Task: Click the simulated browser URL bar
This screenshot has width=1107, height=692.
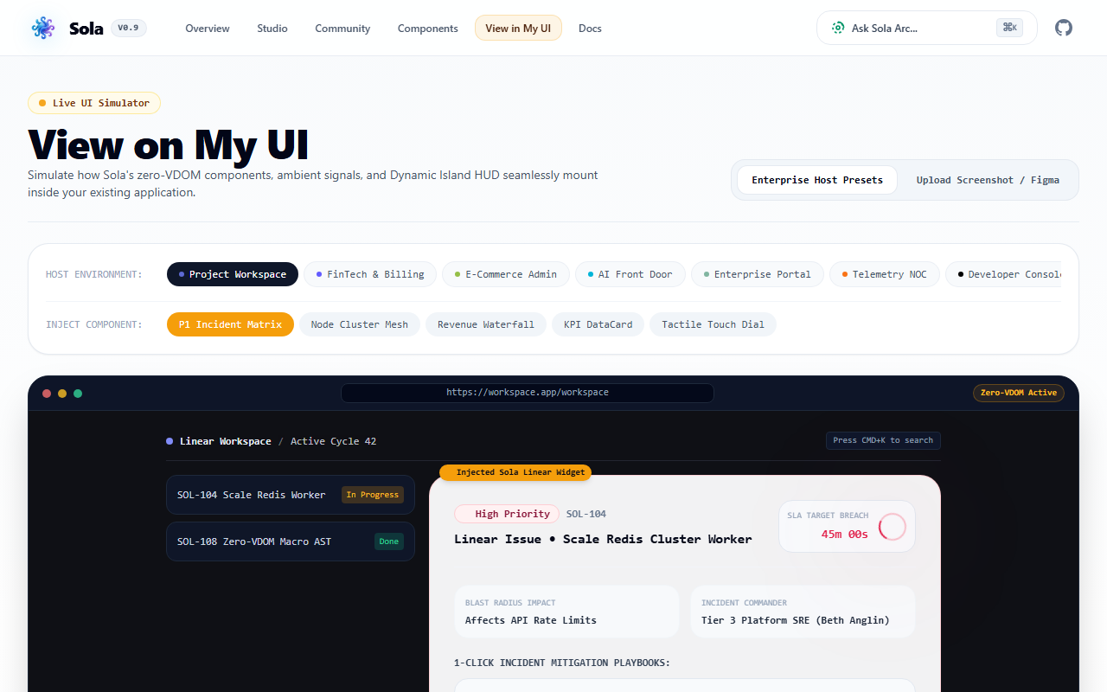Action: coord(528,393)
